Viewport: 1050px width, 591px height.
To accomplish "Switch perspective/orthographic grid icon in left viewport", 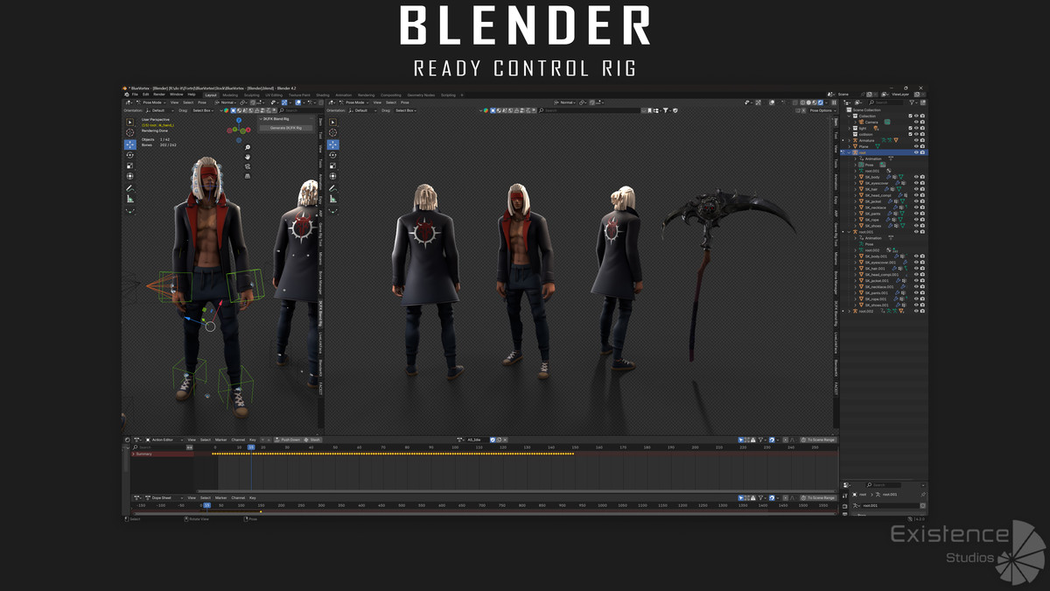I will (248, 176).
